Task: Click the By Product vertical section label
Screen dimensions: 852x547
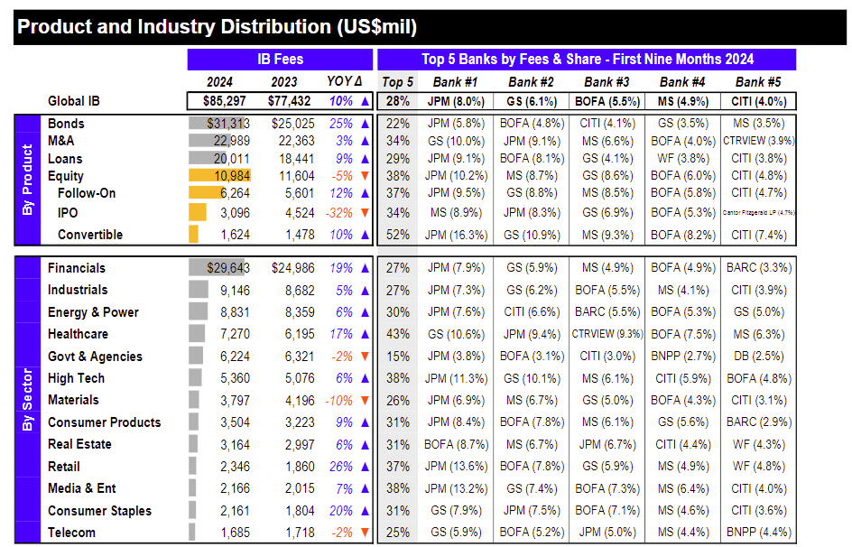Action: [27, 180]
